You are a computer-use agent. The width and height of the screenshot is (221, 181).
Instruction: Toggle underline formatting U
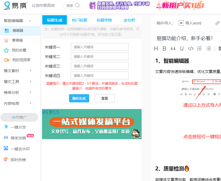(x=182, y=48)
